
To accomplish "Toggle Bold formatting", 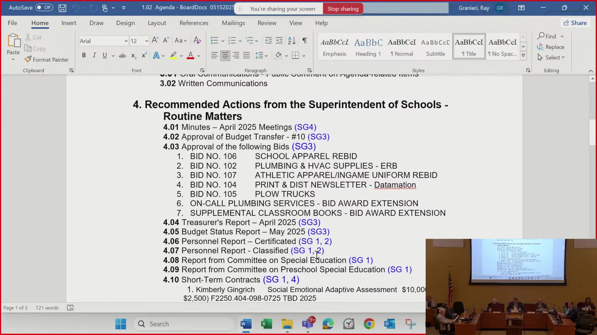I will pos(84,56).
